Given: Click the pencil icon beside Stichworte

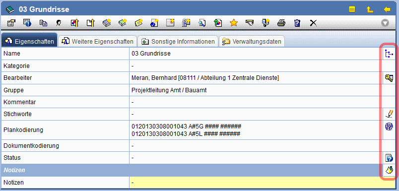Looking at the screenshot, I should tap(389, 114).
